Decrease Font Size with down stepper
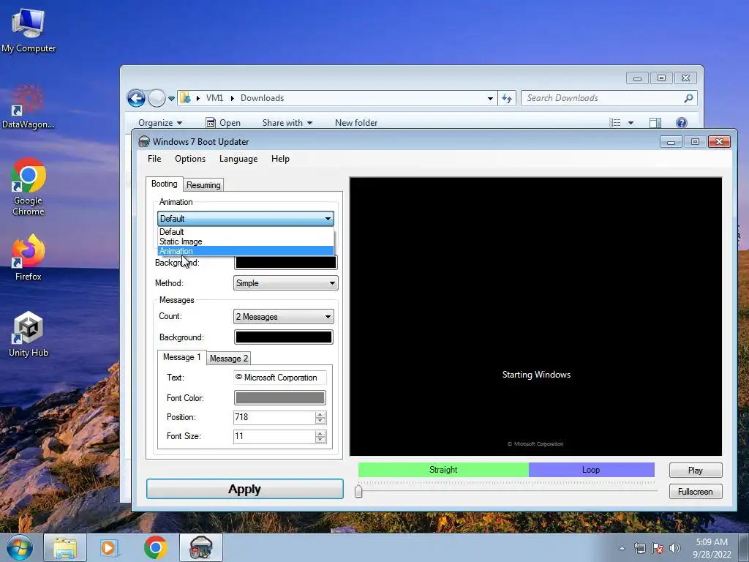The height and width of the screenshot is (562, 749). coord(320,440)
